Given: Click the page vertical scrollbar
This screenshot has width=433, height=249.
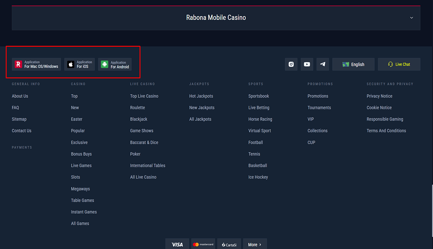Looking at the screenshot, I should tap(432, 211).
